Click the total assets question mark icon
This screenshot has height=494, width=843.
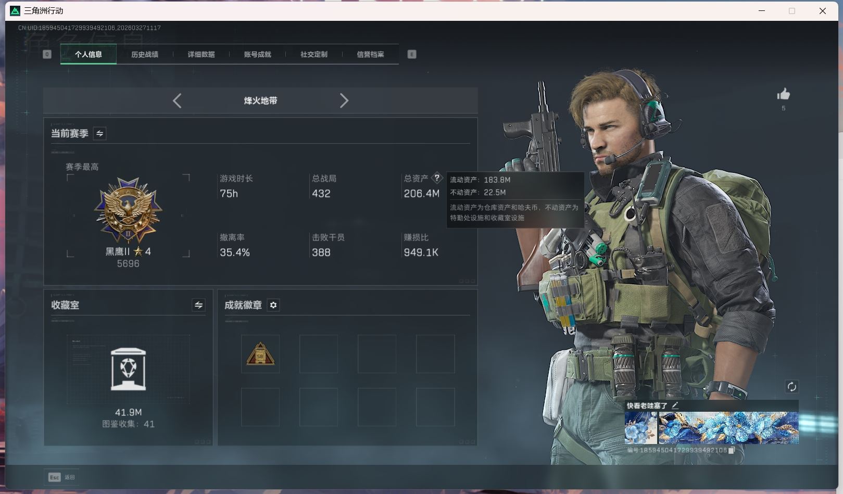pyautogui.click(x=437, y=178)
